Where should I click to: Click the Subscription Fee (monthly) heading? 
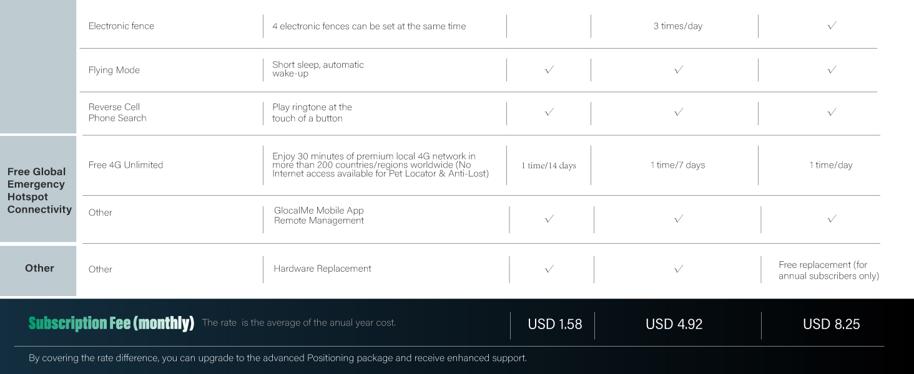[111, 323]
